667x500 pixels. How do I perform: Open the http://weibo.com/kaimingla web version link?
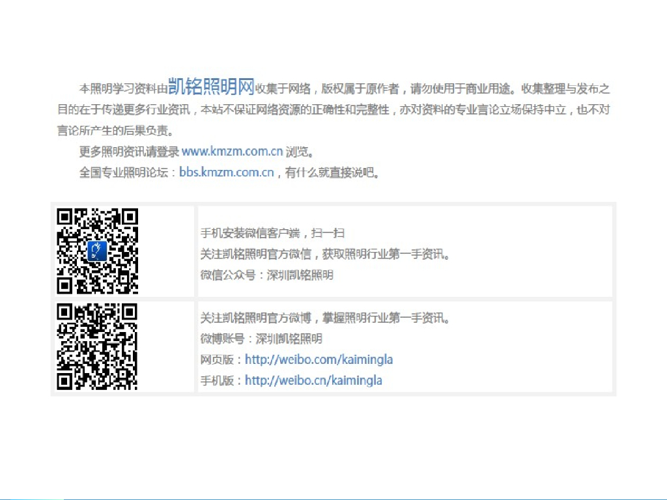click(319, 359)
